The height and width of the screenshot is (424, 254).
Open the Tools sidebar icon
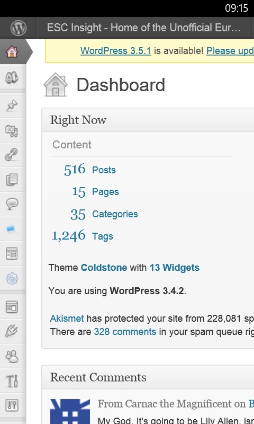point(12,381)
